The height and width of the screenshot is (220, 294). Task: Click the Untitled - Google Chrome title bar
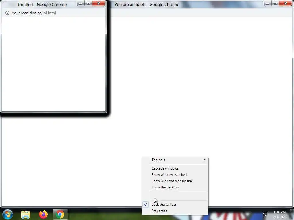click(x=42, y=5)
